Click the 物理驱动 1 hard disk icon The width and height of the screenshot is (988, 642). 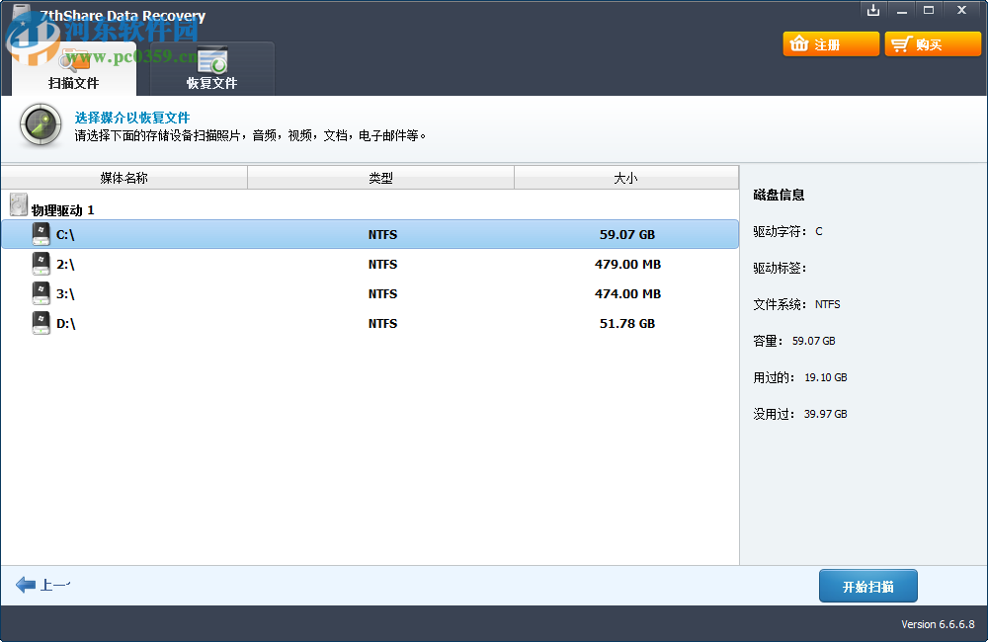[x=18, y=203]
